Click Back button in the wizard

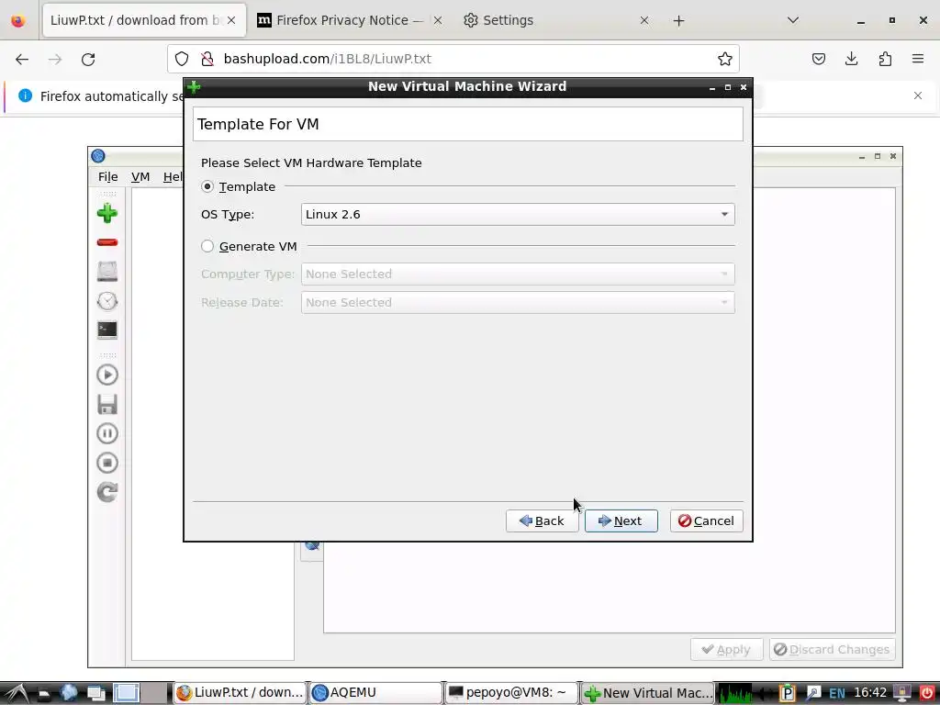(x=542, y=520)
